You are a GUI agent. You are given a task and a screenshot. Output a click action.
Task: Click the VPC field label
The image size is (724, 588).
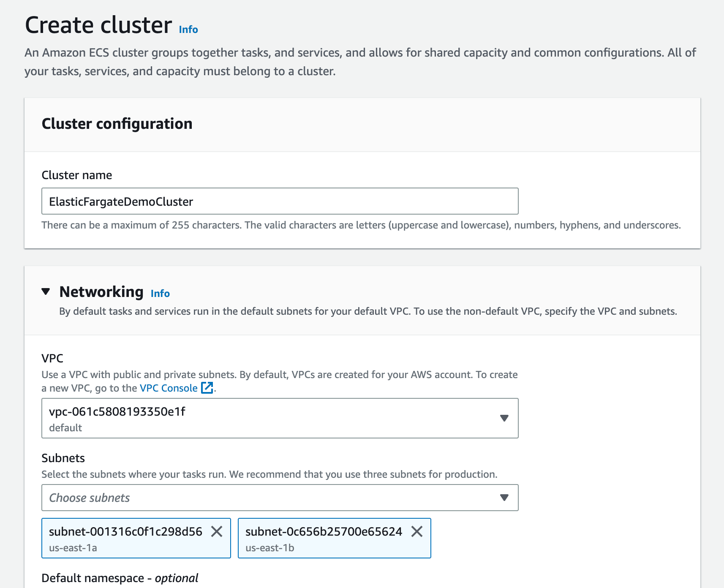pos(52,359)
